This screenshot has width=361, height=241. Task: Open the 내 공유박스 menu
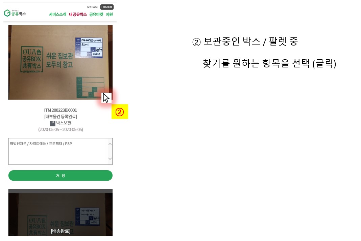point(78,14)
